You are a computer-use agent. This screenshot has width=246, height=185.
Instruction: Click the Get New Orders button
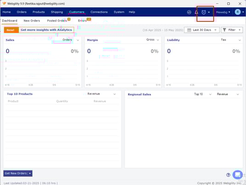(18, 173)
